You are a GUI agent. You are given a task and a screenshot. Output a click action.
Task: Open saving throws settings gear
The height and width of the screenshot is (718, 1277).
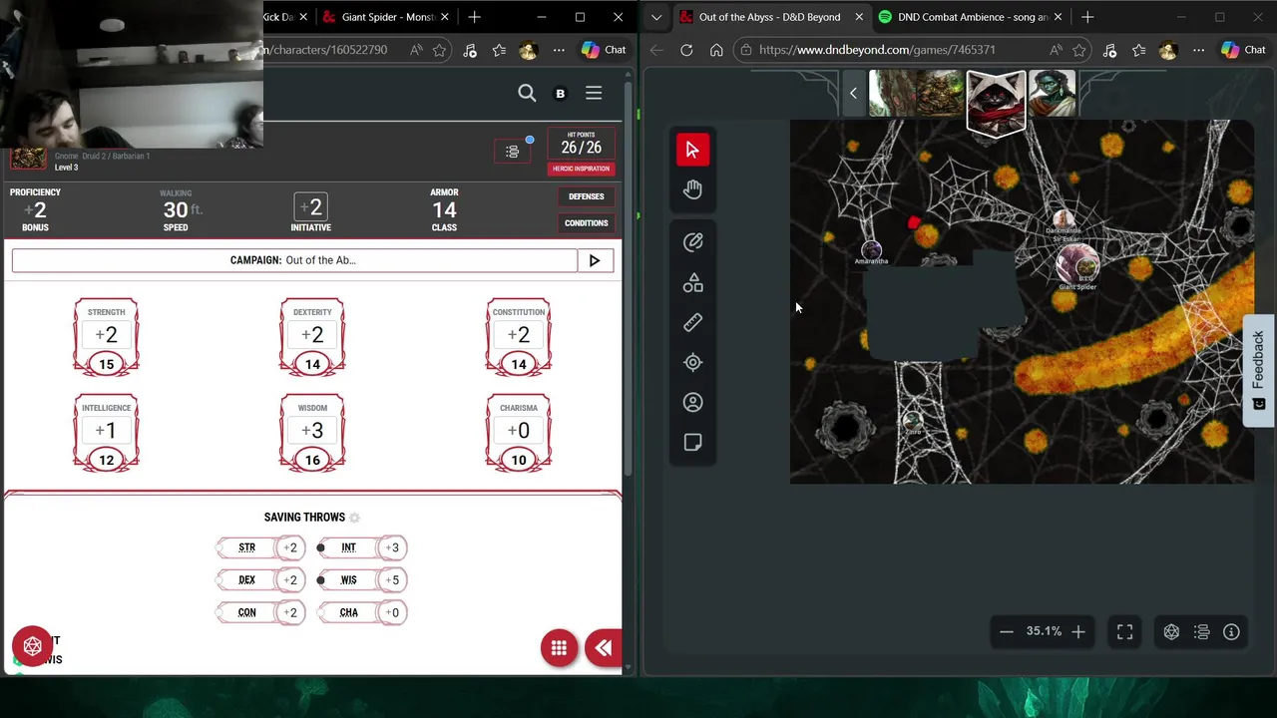point(354,518)
